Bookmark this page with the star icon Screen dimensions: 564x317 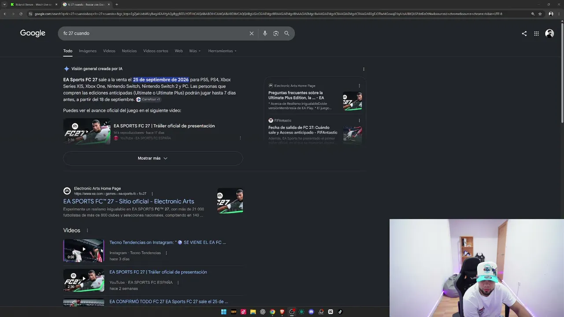(x=540, y=14)
